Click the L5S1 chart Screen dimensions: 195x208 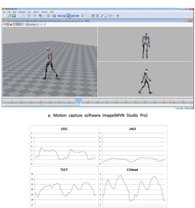point(64,146)
